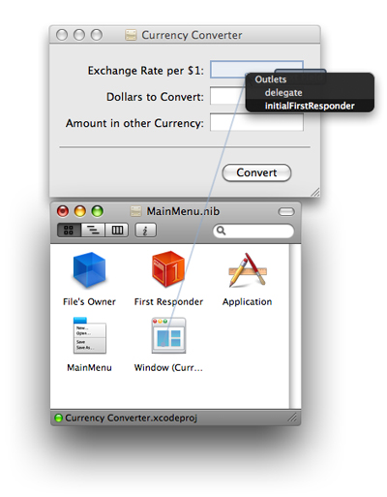Click the 'Dollars to Convert:' label
Image resolution: width=387 pixels, height=497 pixels.
tap(155, 97)
